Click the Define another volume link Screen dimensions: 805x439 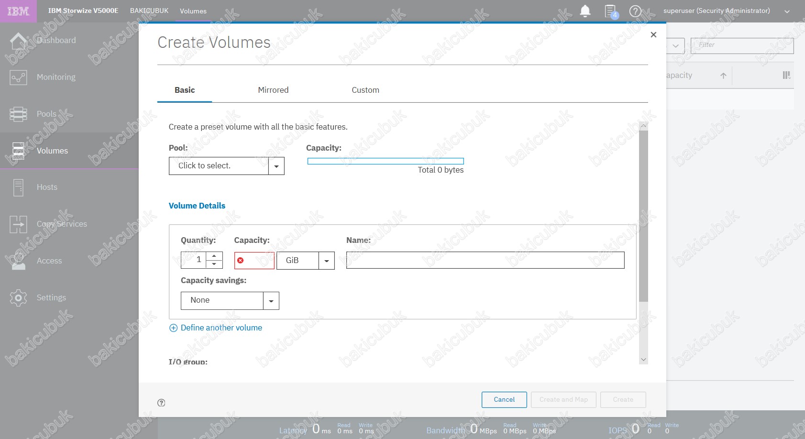point(221,328)
